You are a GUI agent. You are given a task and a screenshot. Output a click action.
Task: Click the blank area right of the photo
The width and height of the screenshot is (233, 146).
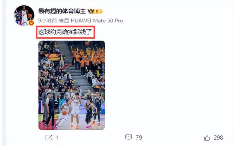coord(168,85)
